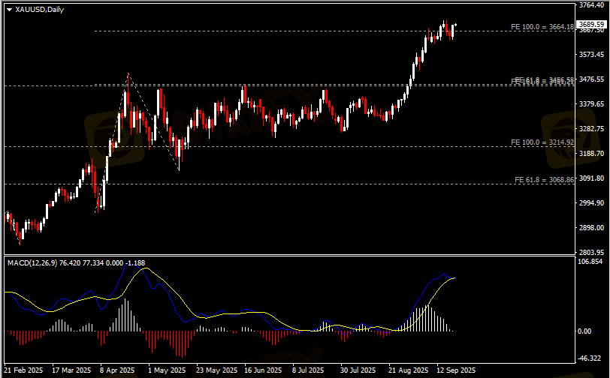Select the FE 100.0 = 3664.18 level label
Image resolution: width=610 pixels, height=378 pixels.
(542, 27)
